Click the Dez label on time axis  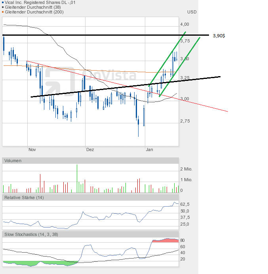(90, 149)
